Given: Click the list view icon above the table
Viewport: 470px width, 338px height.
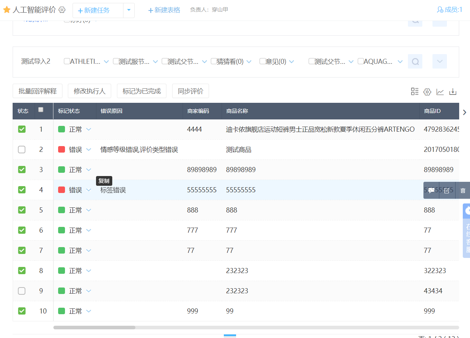Looking at the screenshot, I should click(x=414, y=92).
